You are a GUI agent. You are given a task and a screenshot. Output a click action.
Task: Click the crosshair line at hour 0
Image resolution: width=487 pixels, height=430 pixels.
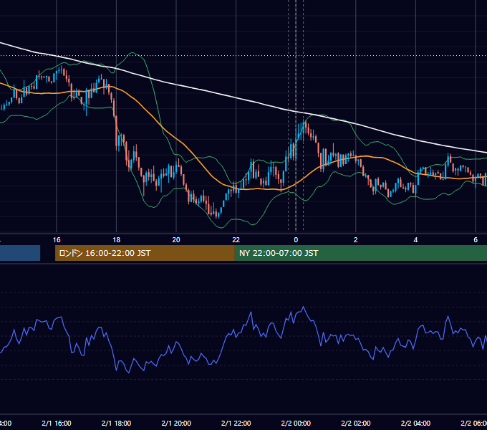point(296,115)
